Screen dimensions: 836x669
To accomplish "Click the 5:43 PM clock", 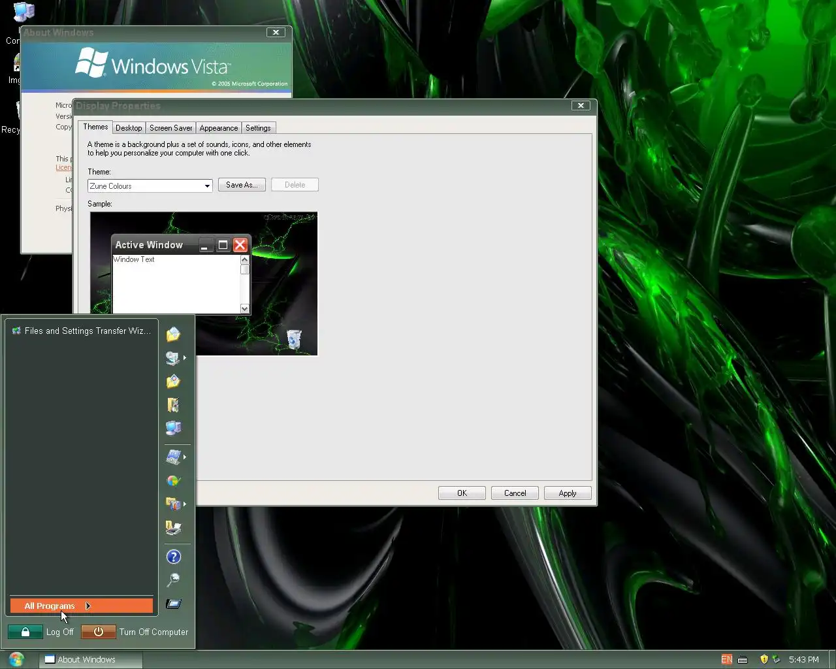I will (803, 659).
